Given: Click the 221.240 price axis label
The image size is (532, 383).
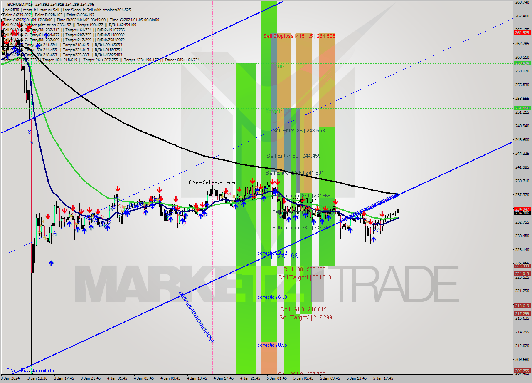Looking at the screenshot, I should [522, 290].
